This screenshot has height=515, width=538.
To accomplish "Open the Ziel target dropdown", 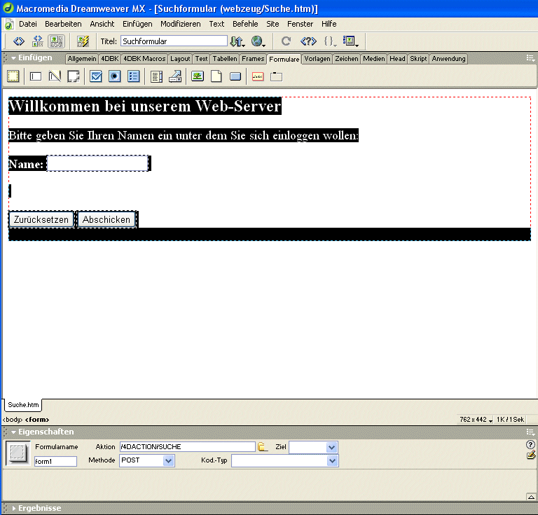I will (332, 447).
